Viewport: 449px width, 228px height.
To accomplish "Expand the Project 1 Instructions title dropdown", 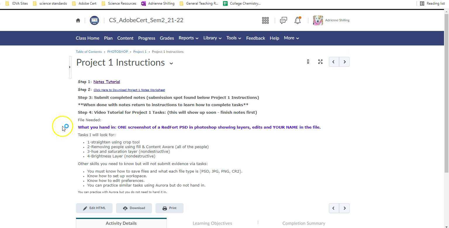I will (x=171, y=63).
